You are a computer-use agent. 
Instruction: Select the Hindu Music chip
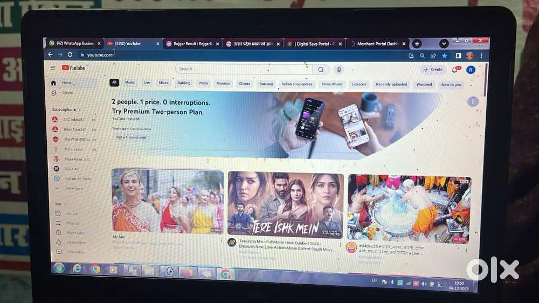pyautogui.click(x=331, y=84)
